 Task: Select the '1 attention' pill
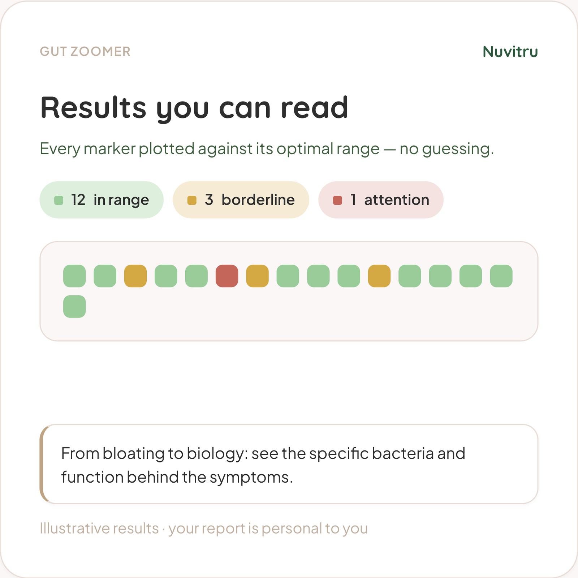point(381,200)
